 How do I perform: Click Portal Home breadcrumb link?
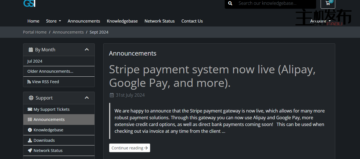coord(35,32)
